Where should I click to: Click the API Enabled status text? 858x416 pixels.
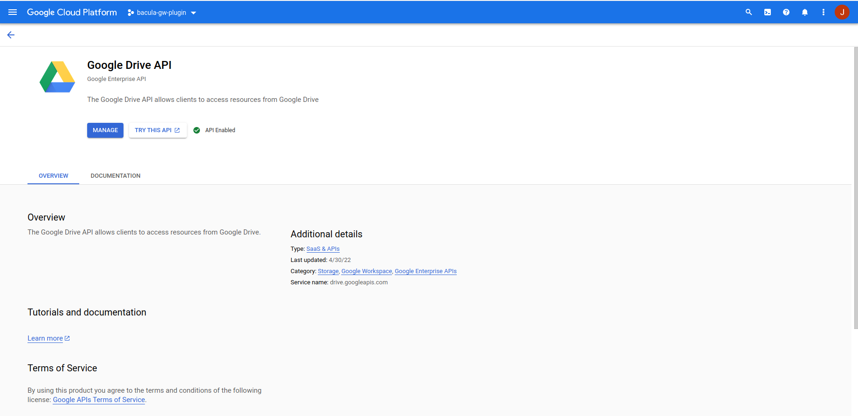(220, 130)
